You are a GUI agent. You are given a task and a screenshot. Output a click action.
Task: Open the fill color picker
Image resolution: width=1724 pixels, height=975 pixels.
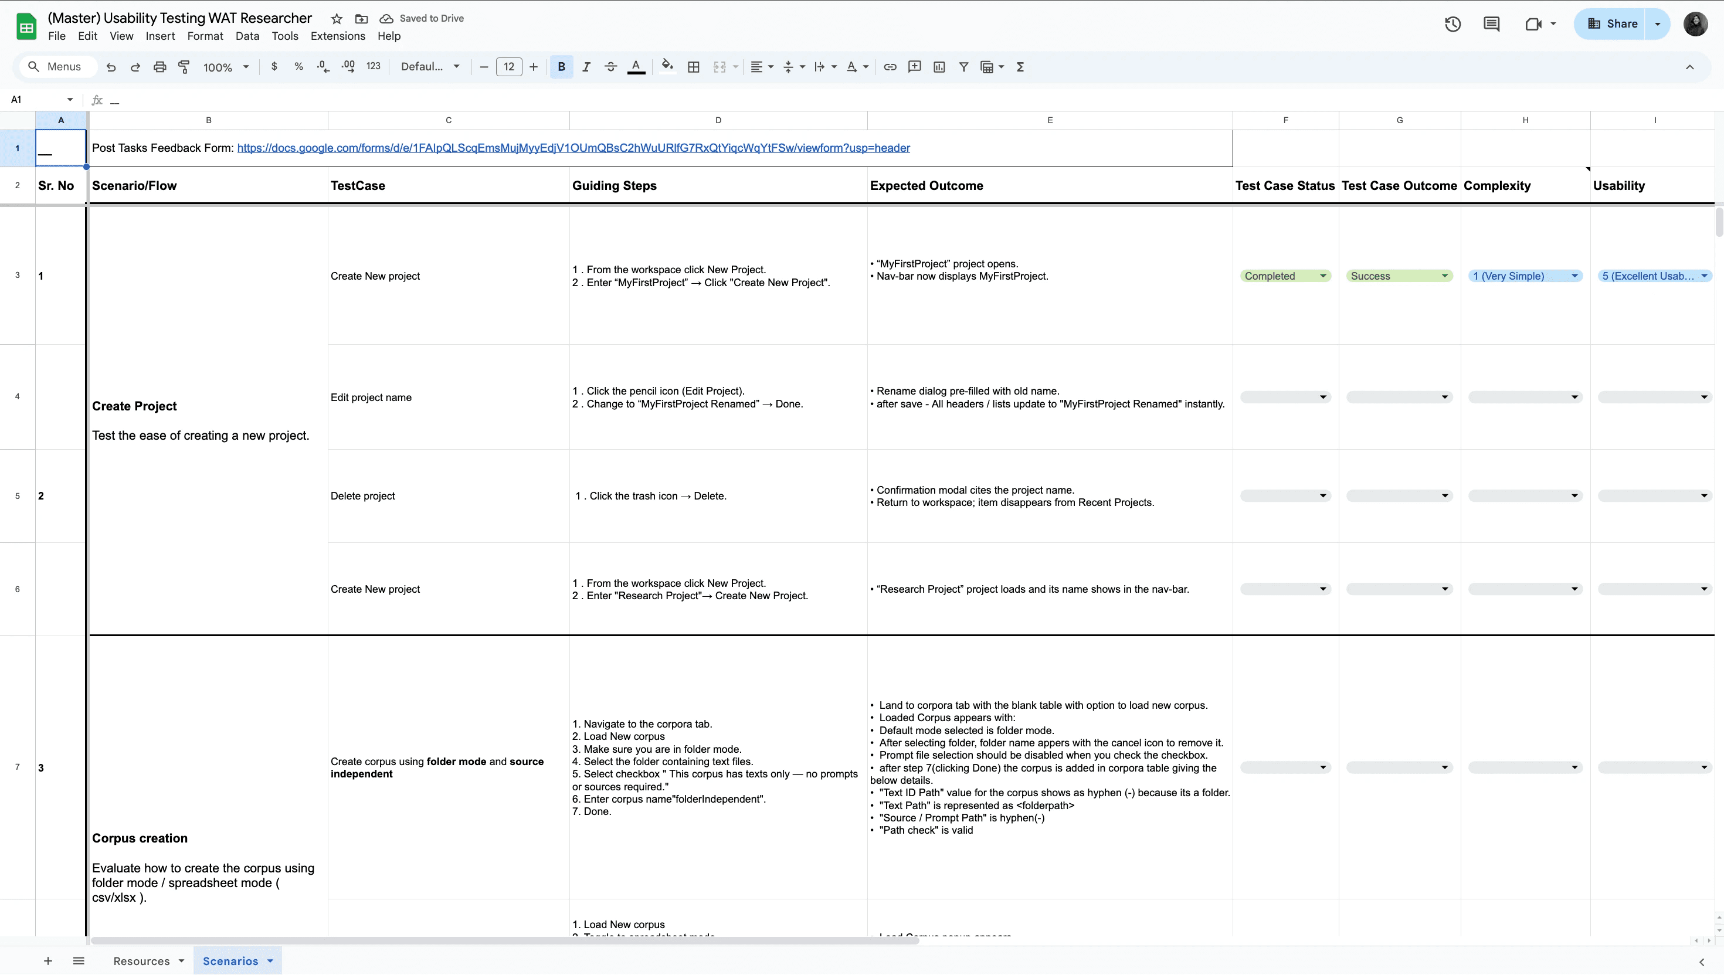tap(666, 66)
